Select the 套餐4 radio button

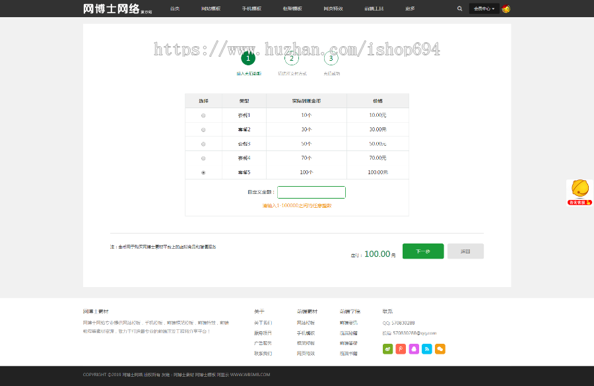(x=204, y=158)
